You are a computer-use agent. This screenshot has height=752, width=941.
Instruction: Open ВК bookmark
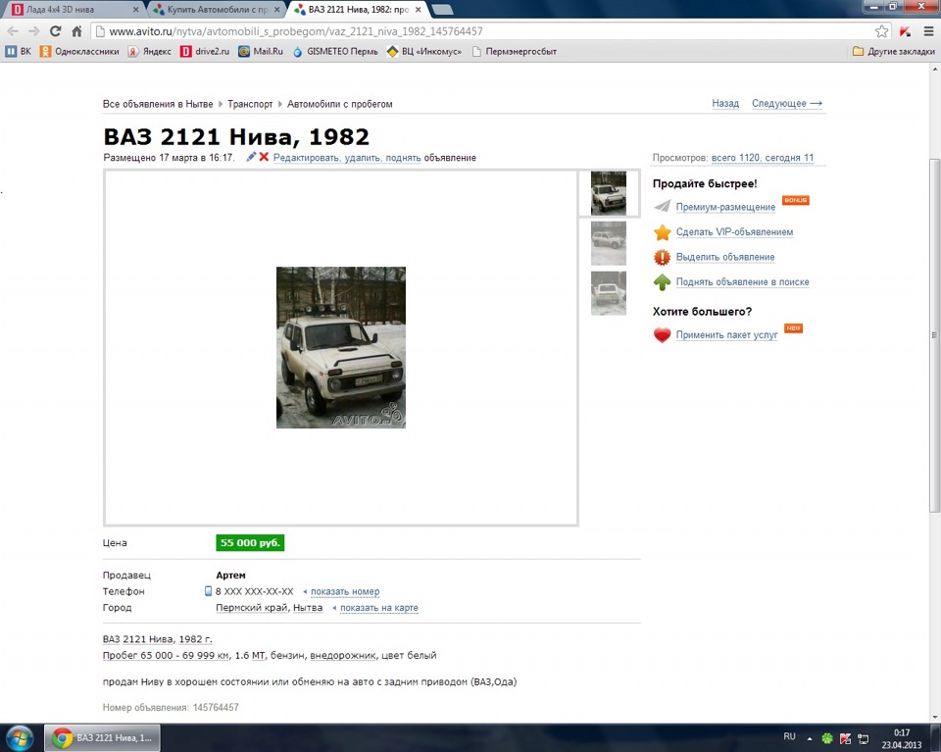[18, 52]
